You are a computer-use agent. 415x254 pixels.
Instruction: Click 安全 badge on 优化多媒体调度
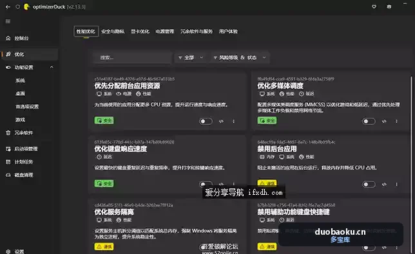267,120
